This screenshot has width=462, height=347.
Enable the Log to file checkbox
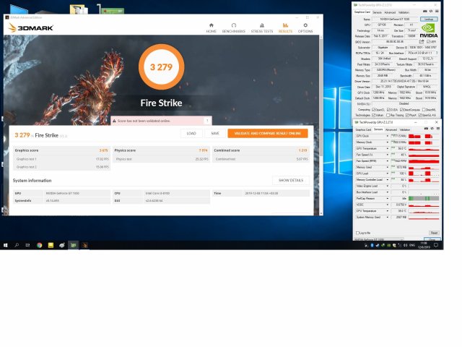click(357, 233)
